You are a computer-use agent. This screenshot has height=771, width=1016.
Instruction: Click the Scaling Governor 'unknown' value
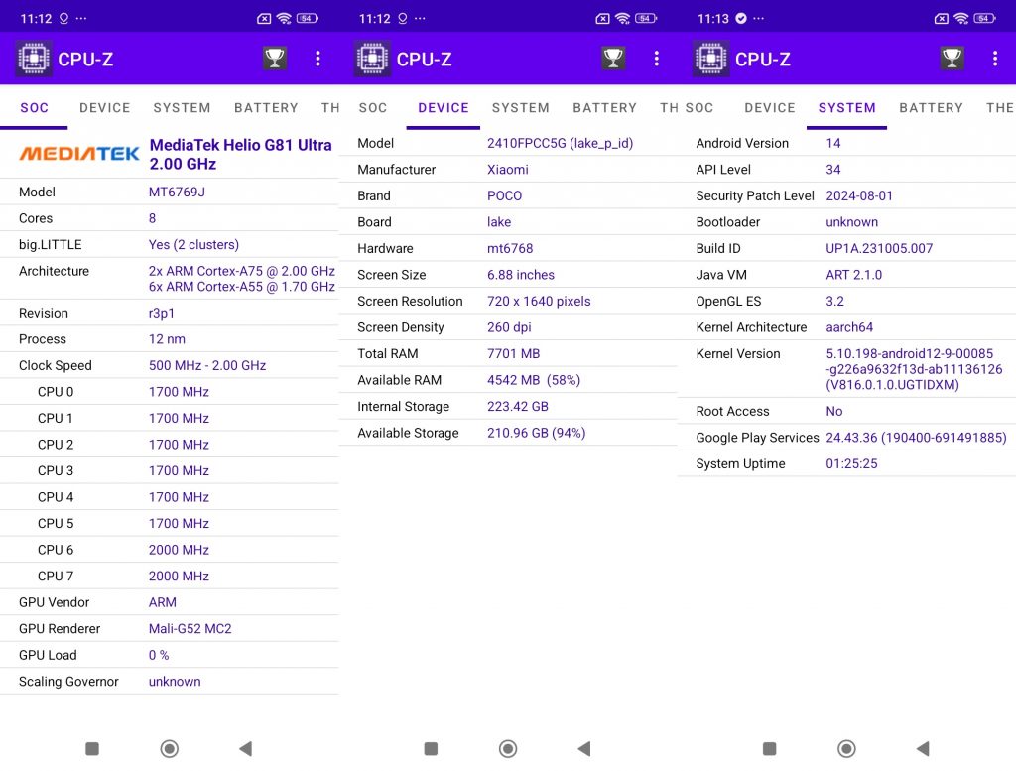pos(175,682)
